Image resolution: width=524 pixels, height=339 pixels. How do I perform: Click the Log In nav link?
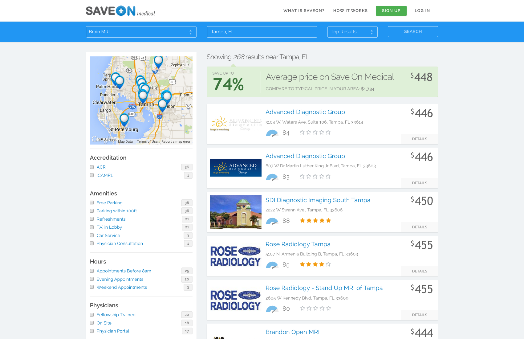[x=422, y=10]
